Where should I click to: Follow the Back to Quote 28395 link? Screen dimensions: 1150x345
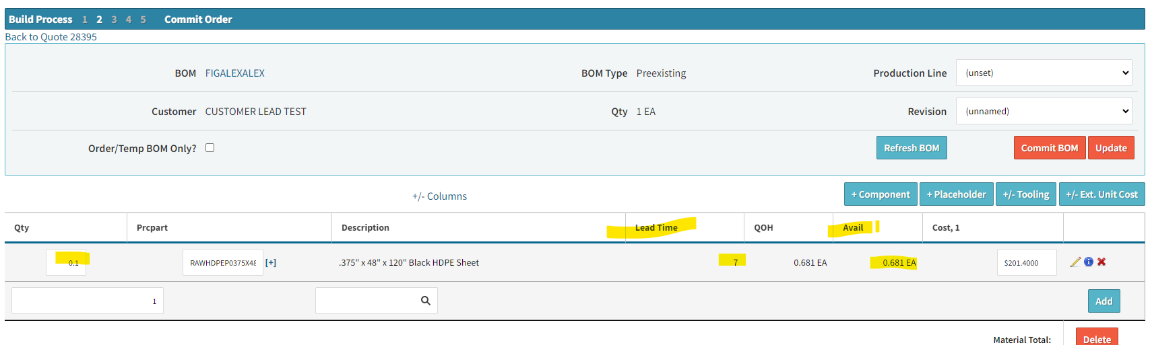(x=51, y=37)
